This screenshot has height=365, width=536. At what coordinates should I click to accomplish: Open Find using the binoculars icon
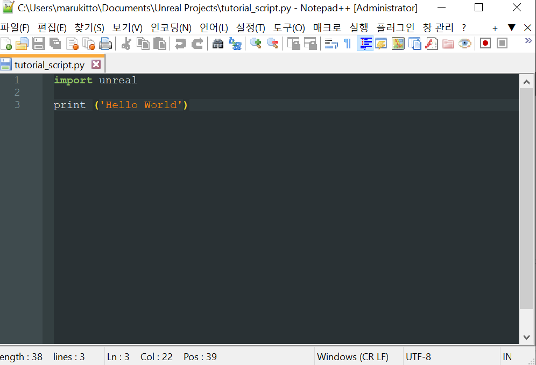pos(218,44)
